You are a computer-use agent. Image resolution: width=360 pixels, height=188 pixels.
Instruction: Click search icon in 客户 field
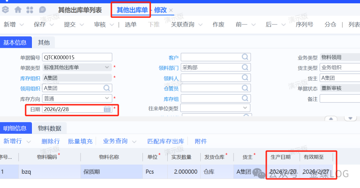tap(245, 57)
